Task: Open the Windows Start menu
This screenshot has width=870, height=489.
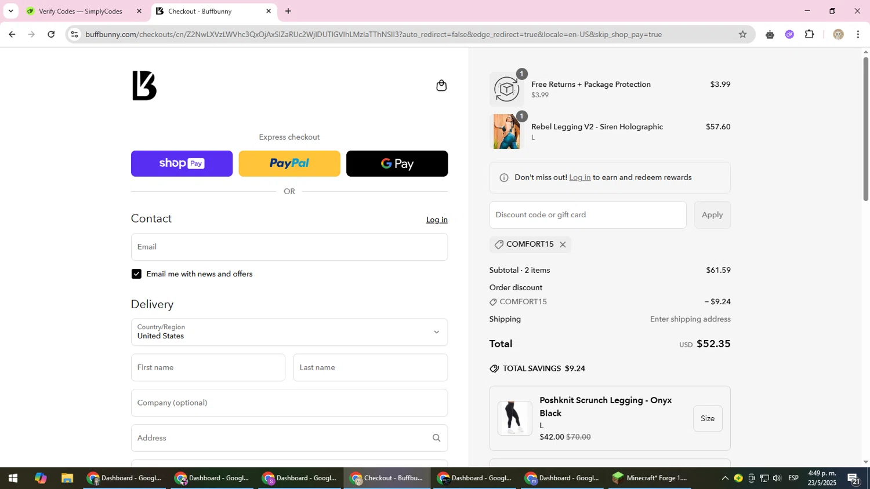Action: tap(12, 478)
